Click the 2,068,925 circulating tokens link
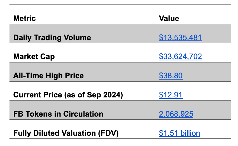 176,114
